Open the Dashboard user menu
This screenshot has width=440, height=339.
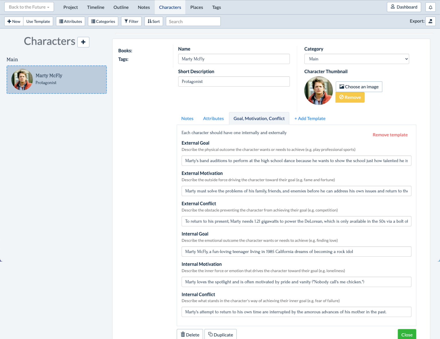pos(404,7)
